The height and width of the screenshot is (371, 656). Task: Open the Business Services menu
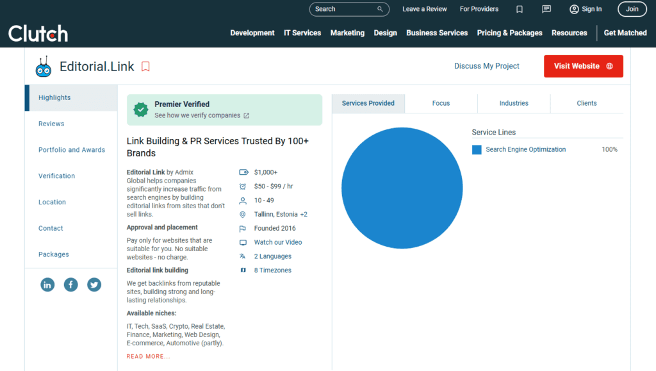pos(437,33)
